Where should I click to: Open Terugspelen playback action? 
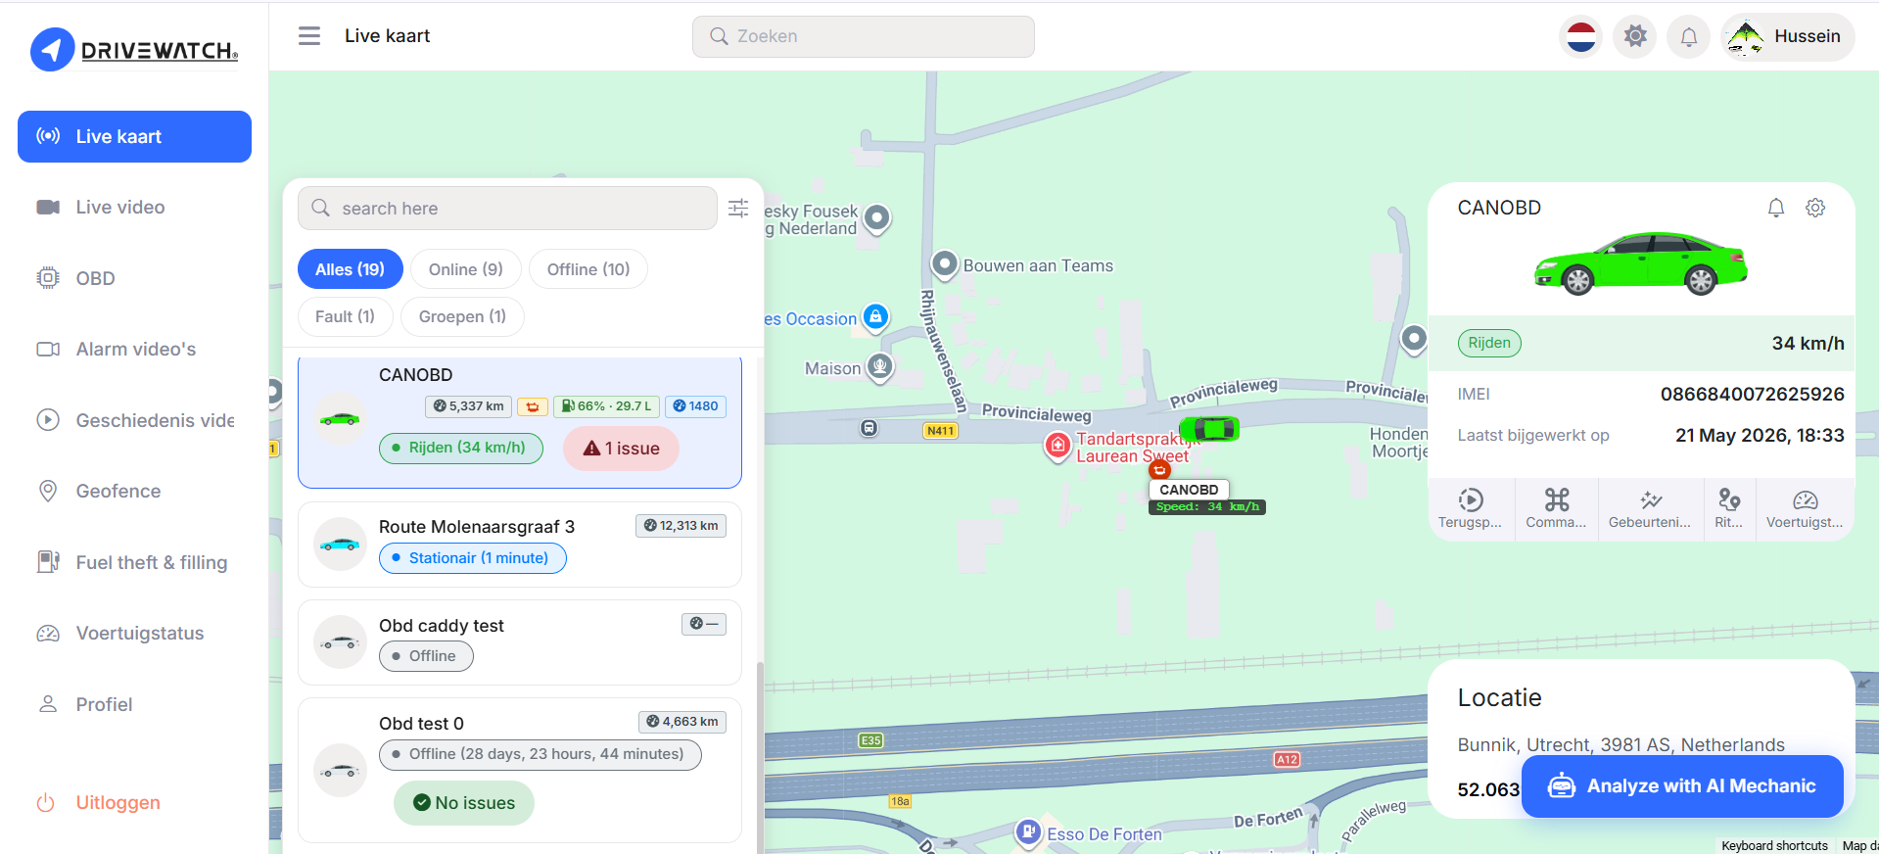tap(1471, 508)
